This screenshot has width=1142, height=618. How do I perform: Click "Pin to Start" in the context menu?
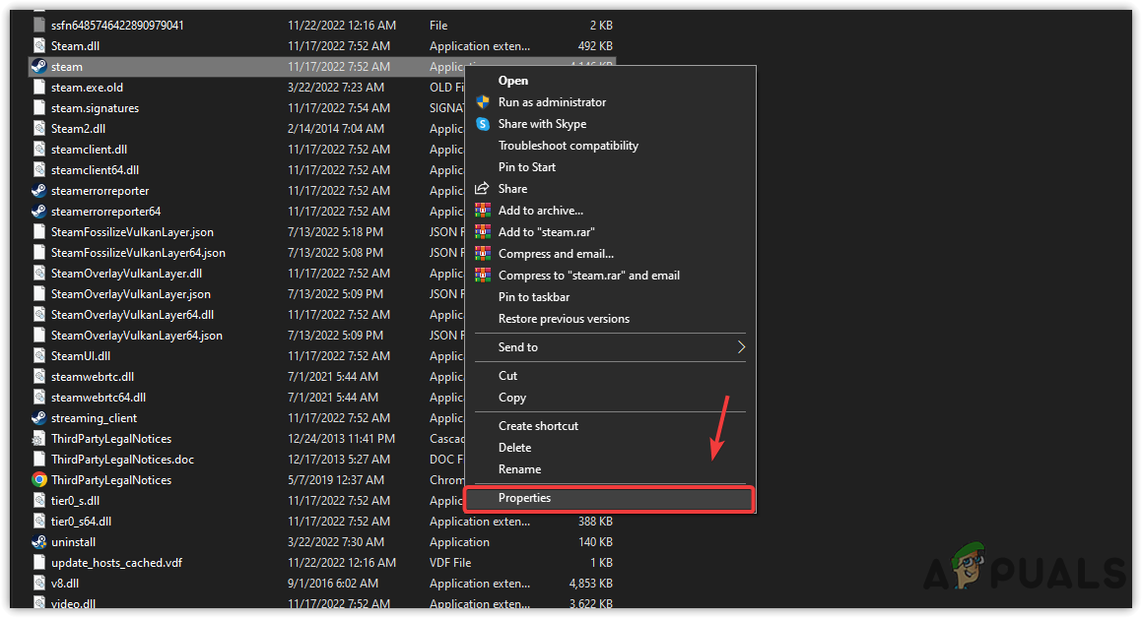(x=527, y=166)
